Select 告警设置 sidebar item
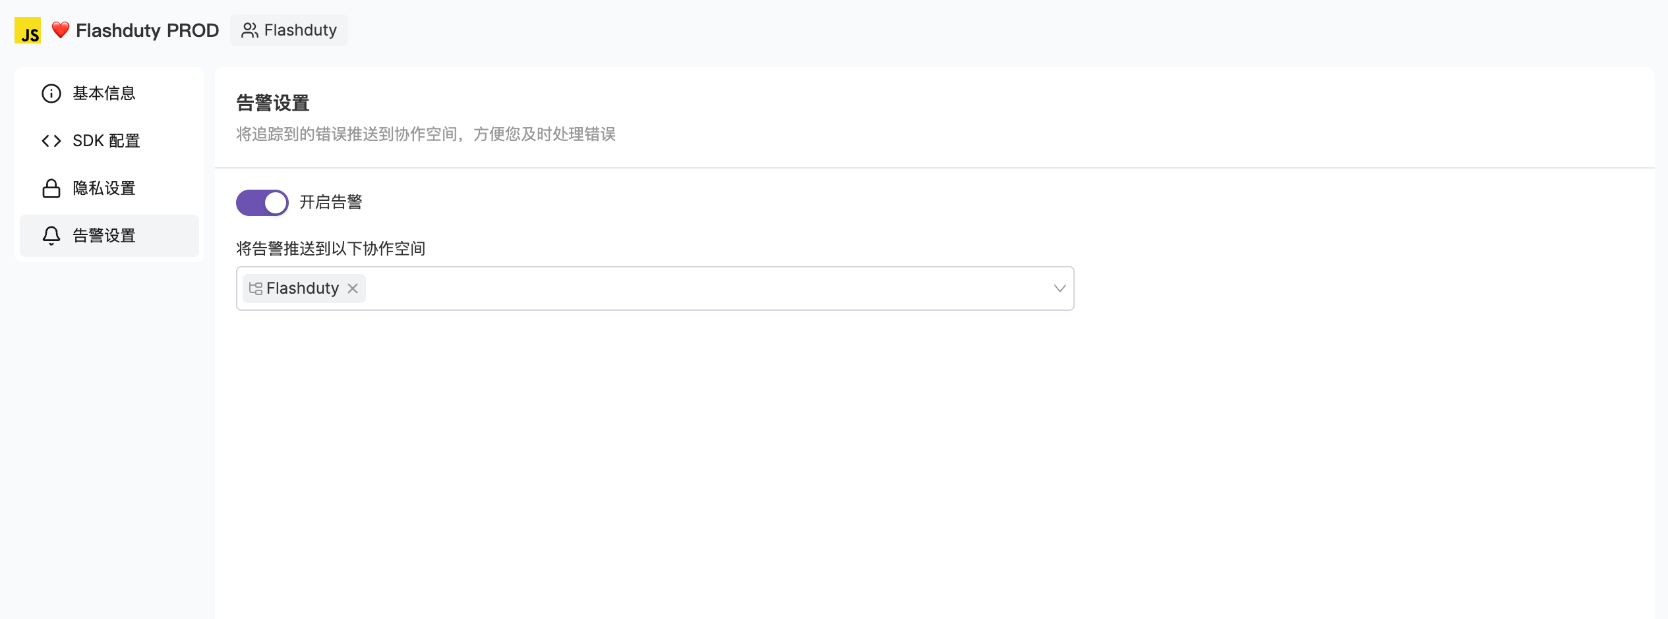The image size is (1668, 619). tap(109, 236)
